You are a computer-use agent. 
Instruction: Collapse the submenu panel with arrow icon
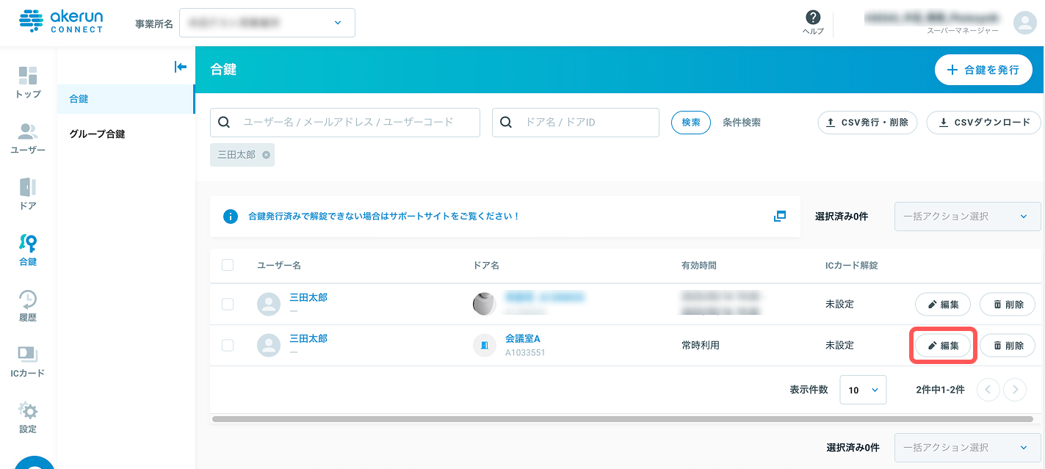(181, 67)
